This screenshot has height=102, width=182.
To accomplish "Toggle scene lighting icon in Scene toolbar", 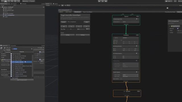I will pyautogui.click(x=63, y=5).
